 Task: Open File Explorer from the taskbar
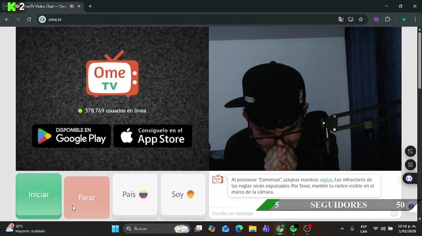(252, 229)
